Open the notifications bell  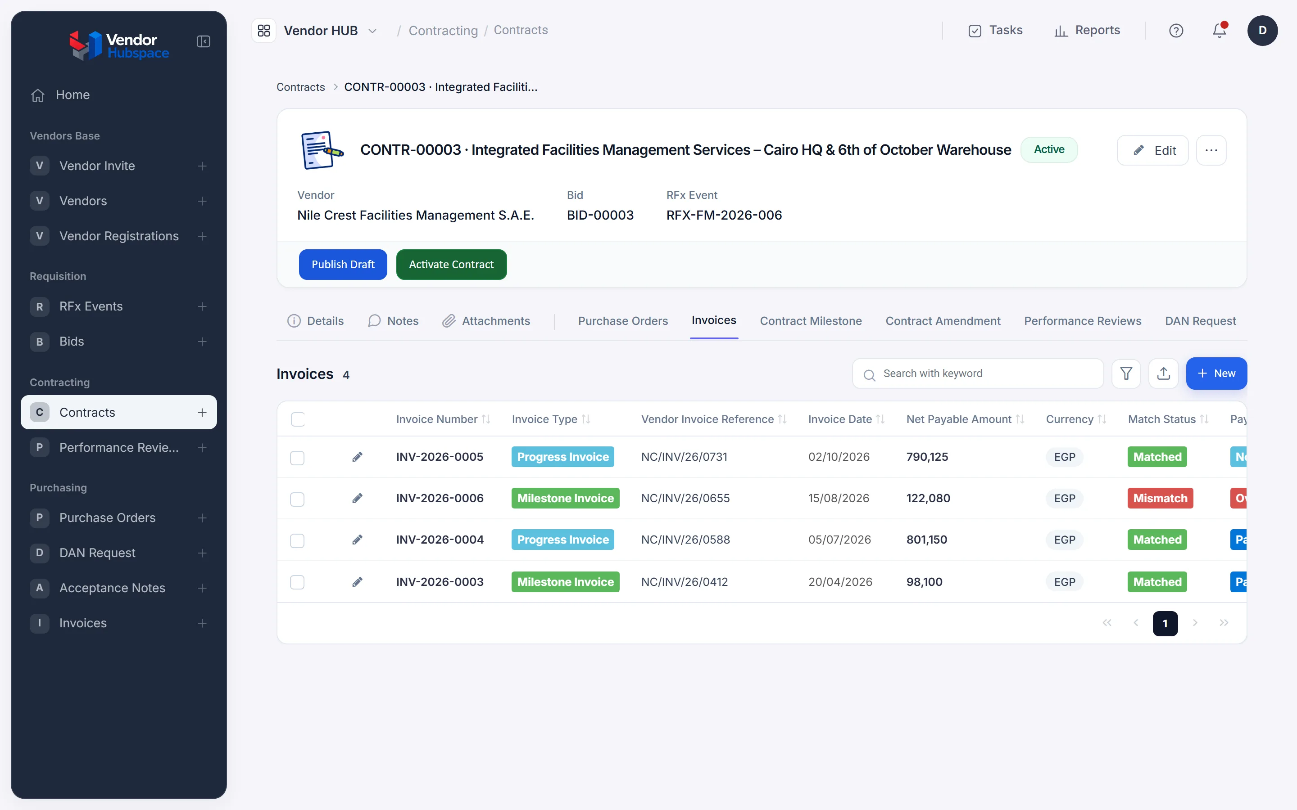pyautogui.click(x=1219, y=31)
